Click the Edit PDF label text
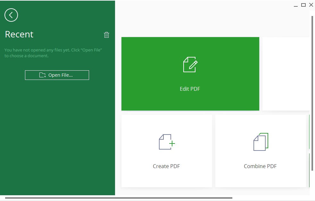Viewport: 315px width, 201px height. point(190,89)
